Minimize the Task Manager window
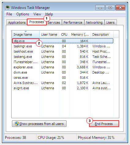The width and height of the screenshot is (130, 145). [100, 8]
